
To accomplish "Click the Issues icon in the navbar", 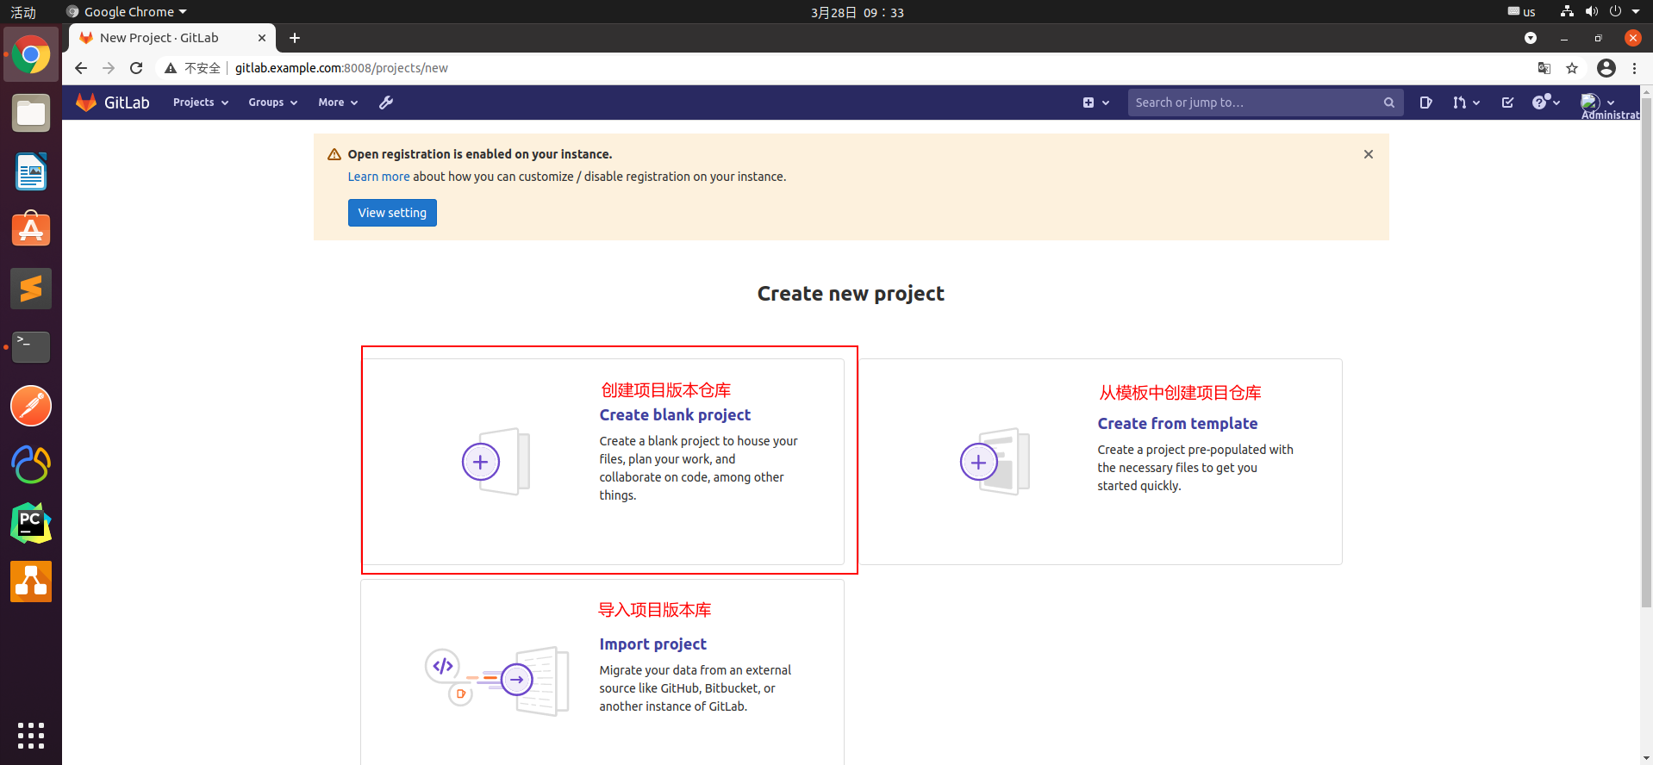I will pyautogui.click(x=1425, y=102).
